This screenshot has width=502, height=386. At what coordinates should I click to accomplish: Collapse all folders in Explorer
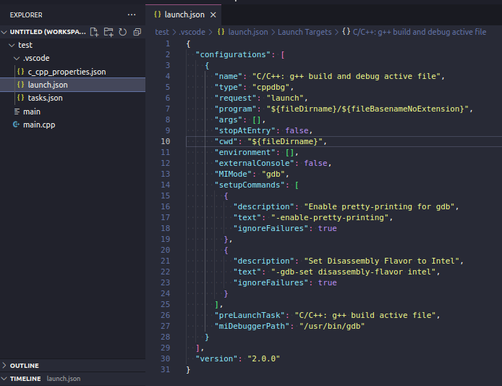(137, 32)
